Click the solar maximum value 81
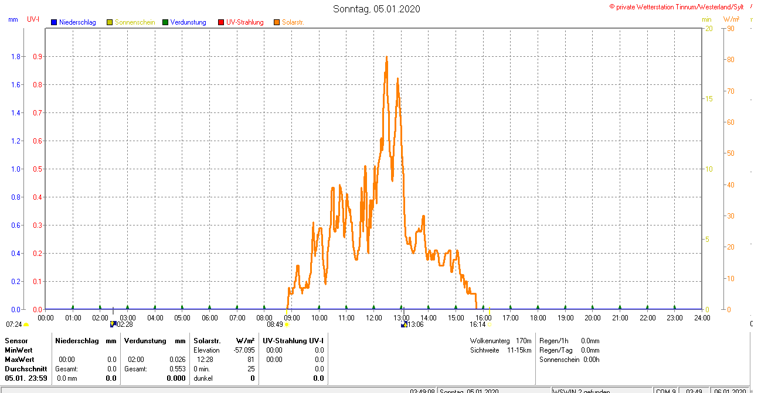Image resolution: width=768 pixels, height=393 pixels. click(251, 360)
